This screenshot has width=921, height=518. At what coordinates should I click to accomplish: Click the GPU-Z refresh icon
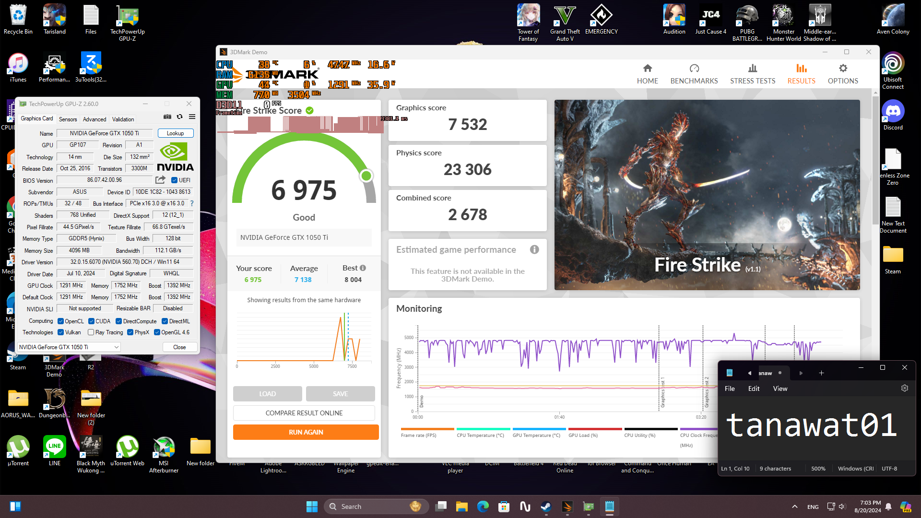[179, 117]
